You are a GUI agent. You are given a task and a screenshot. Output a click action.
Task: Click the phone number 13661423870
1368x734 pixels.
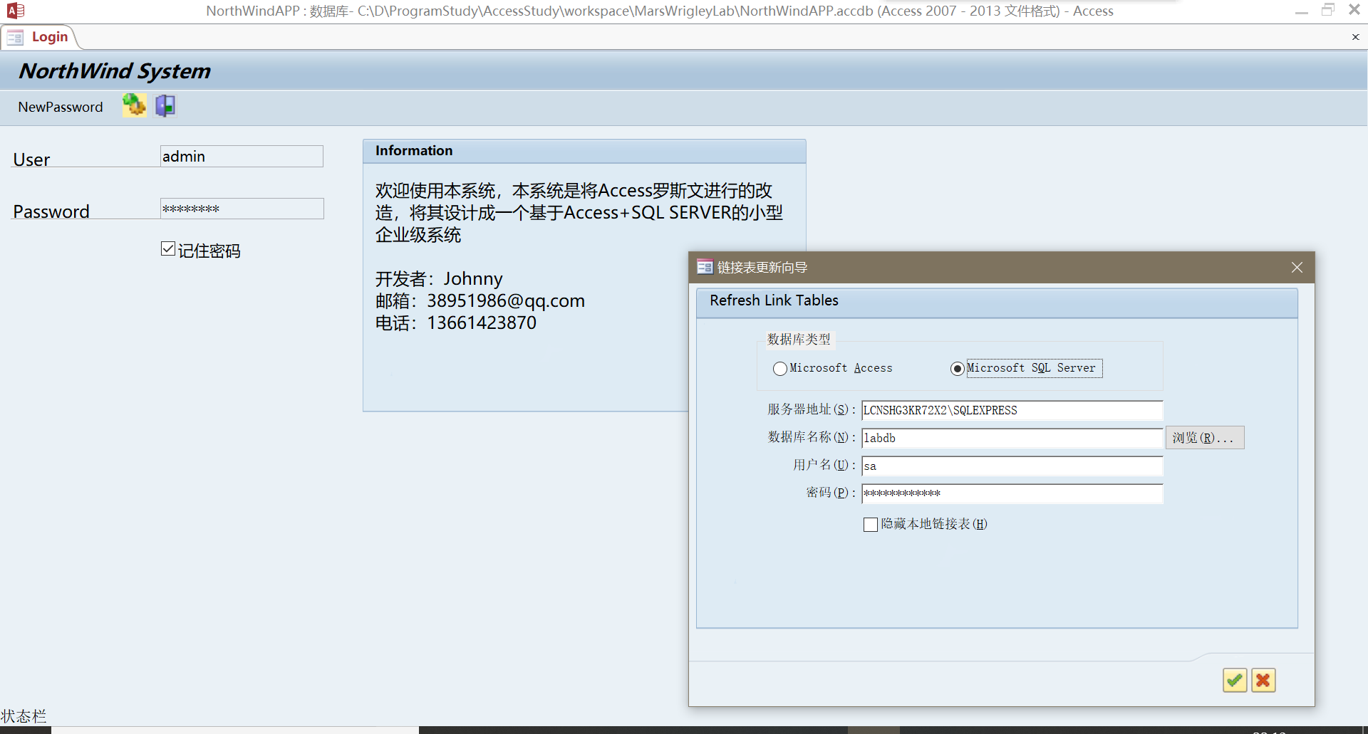coord(482,323)
